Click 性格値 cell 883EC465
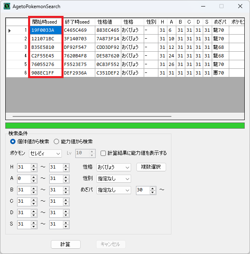Viewport: 250px width, 254px height. pyautogui.click(x=108, y=30)
